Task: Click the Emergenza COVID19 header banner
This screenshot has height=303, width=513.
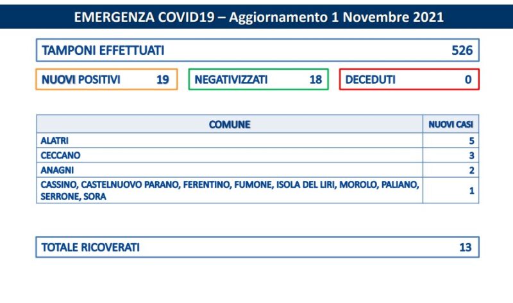Action: (x=256, y=17)
